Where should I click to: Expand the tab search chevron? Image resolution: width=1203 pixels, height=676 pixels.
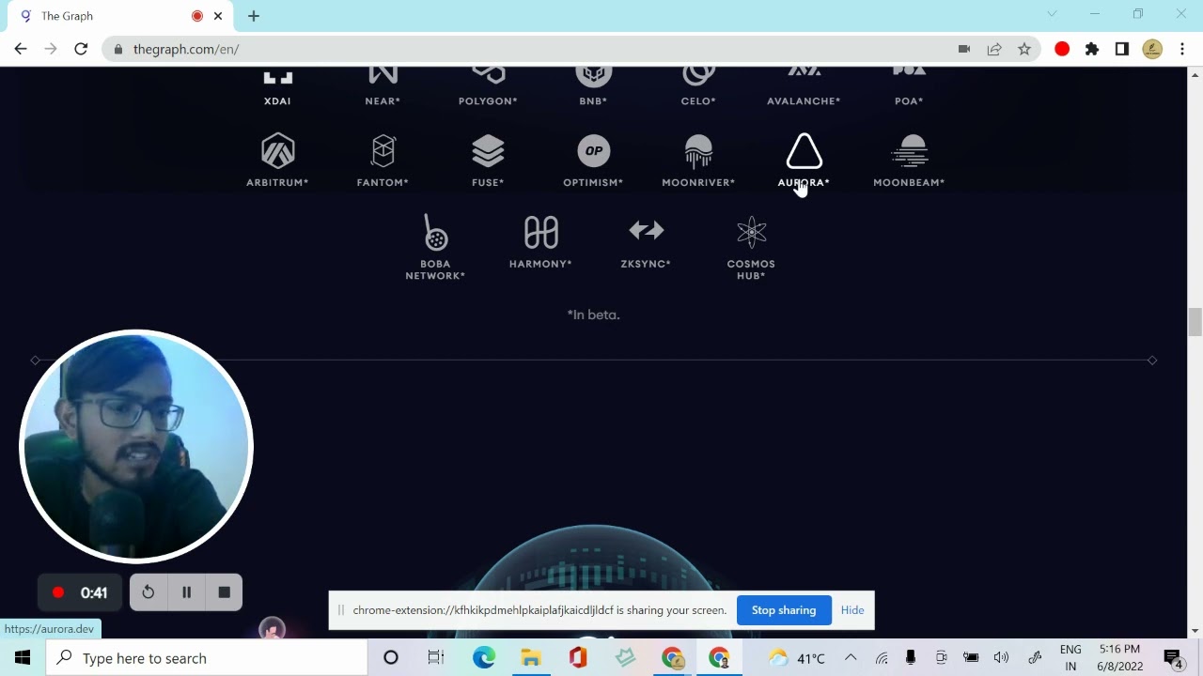1052,14
